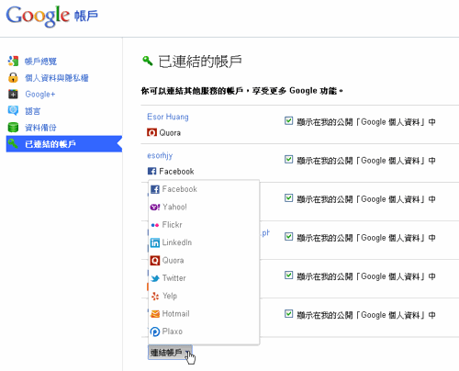Image resolution: width=459 pixels, height=371 pixels.
Task: Click the language speech bubble icon
Action: (13, 110)
